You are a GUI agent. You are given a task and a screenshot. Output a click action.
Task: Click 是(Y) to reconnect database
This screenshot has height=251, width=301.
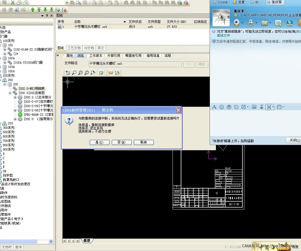[100, 142]
